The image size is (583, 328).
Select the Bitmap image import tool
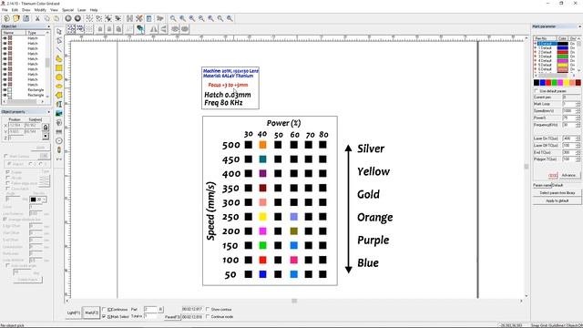click(x=58, y=113)
